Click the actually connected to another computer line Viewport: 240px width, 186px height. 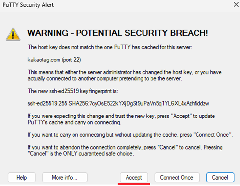(x=105, y=78)
